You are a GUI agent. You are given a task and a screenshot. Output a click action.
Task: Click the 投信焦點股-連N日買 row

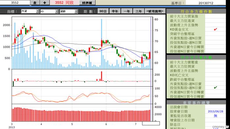pyautogui.click(x=196, y=42)
